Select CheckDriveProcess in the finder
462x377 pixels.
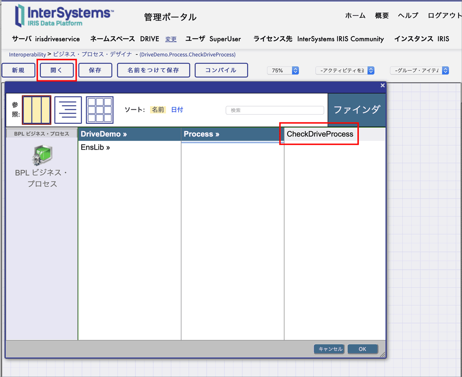coord(320,134)
